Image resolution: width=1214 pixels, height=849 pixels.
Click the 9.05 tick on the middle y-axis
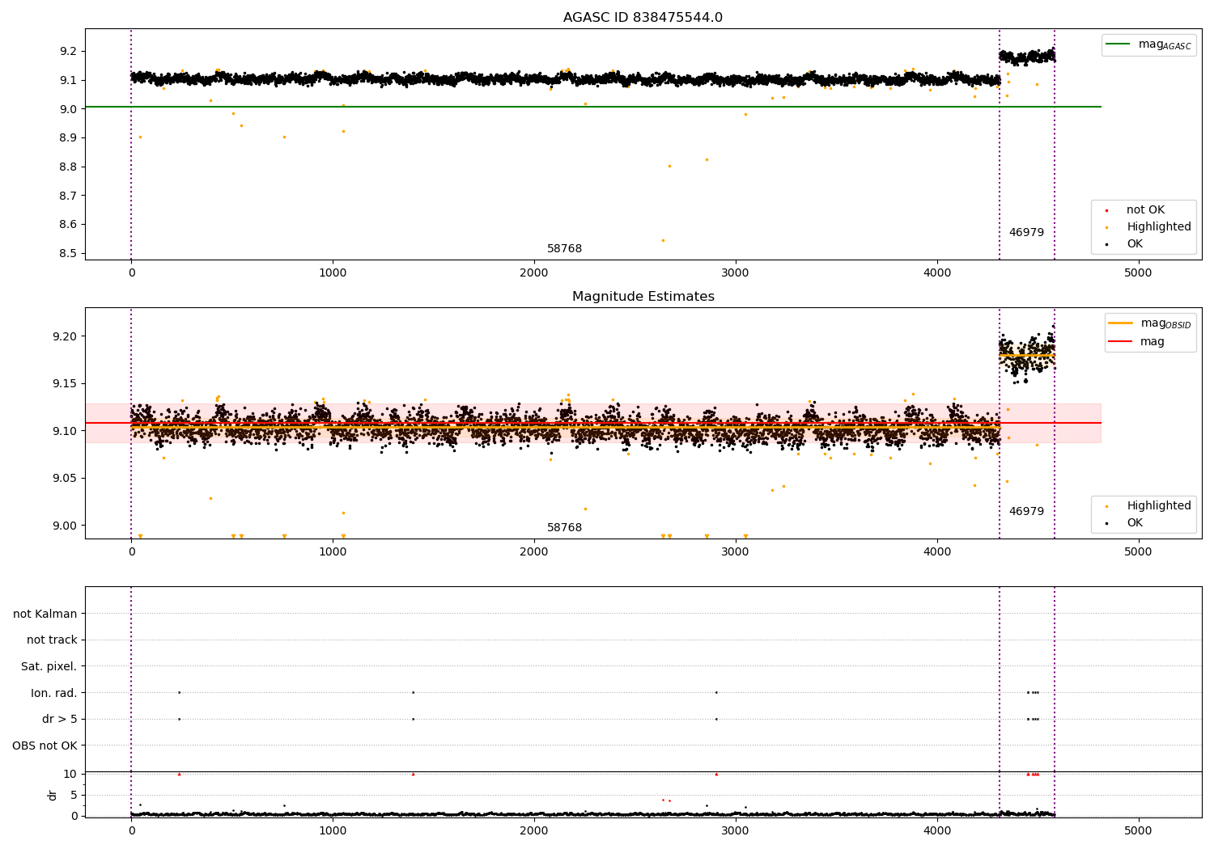tap(66, 479)
